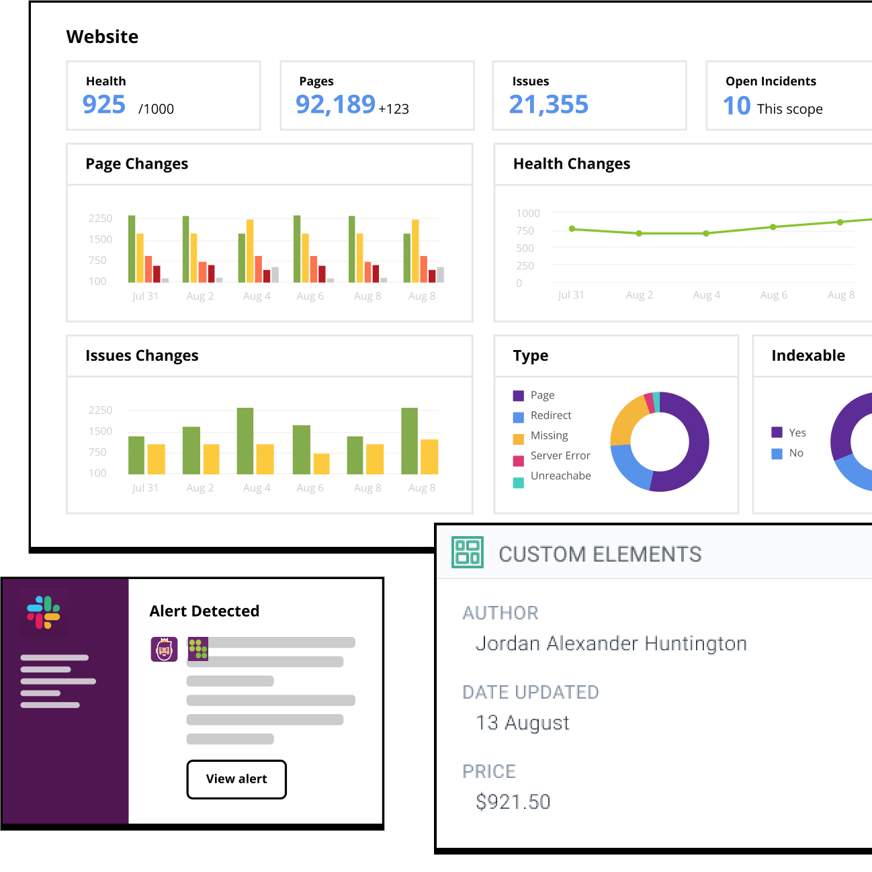The image size is (872, 872).
Task: Click the AUTHOR field label
Action: pos(500,613)
